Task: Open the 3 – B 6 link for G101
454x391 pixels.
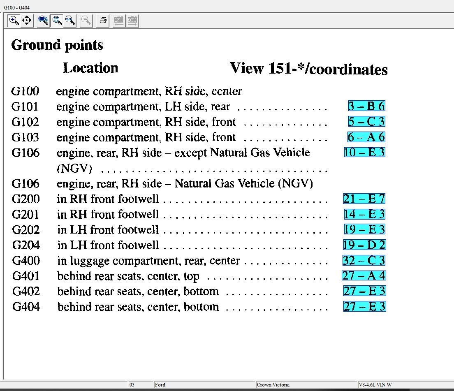Action: coord(366,106)
